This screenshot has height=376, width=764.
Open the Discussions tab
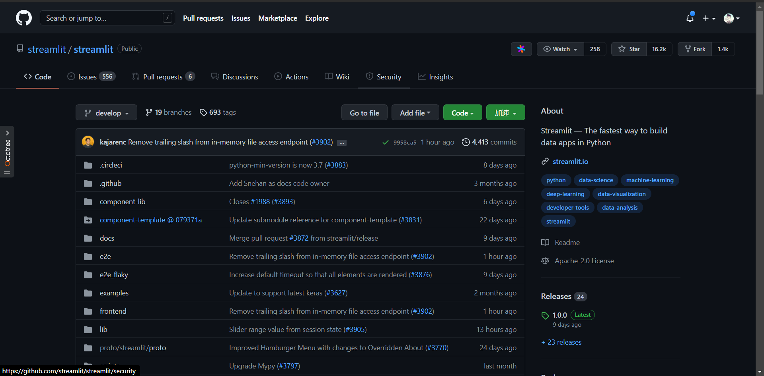click(x=235, y=77)
